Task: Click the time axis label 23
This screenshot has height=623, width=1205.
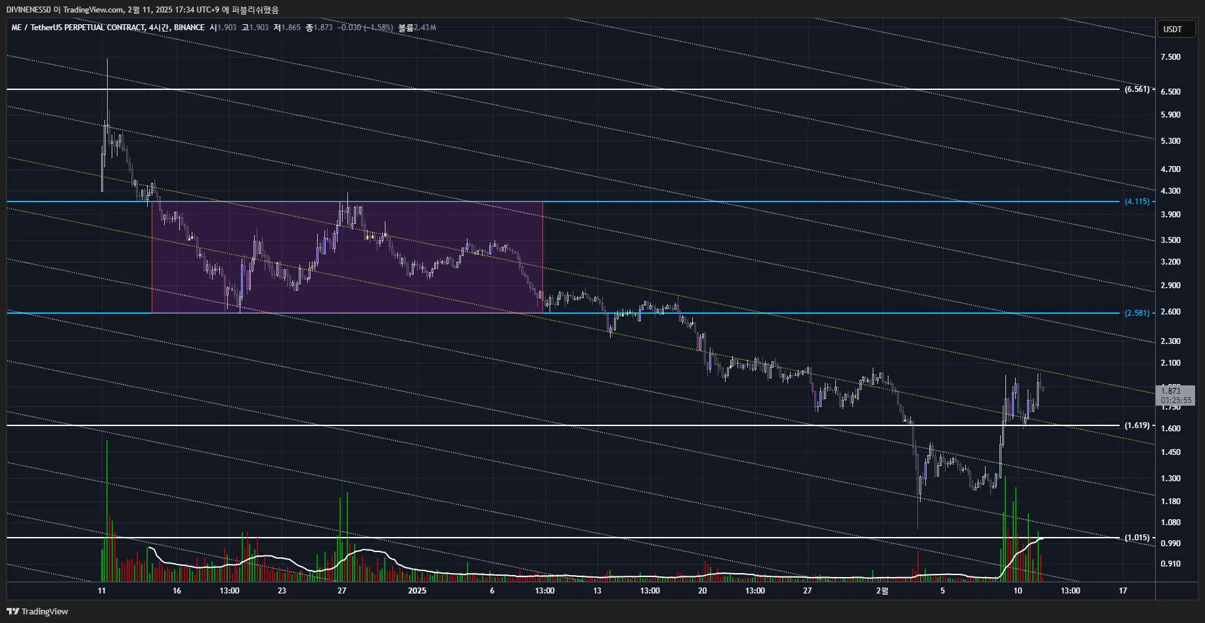Action: coord(282,591)
